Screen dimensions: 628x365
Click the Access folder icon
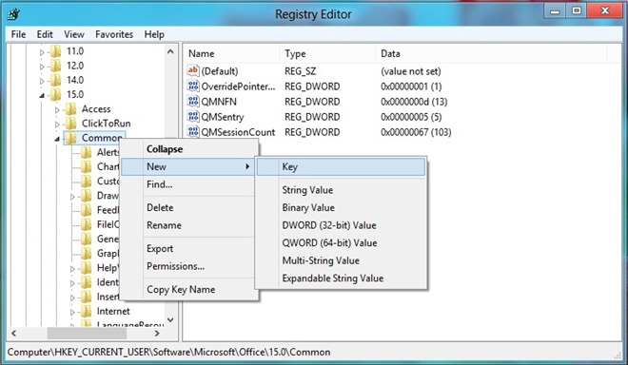[71, 109]
